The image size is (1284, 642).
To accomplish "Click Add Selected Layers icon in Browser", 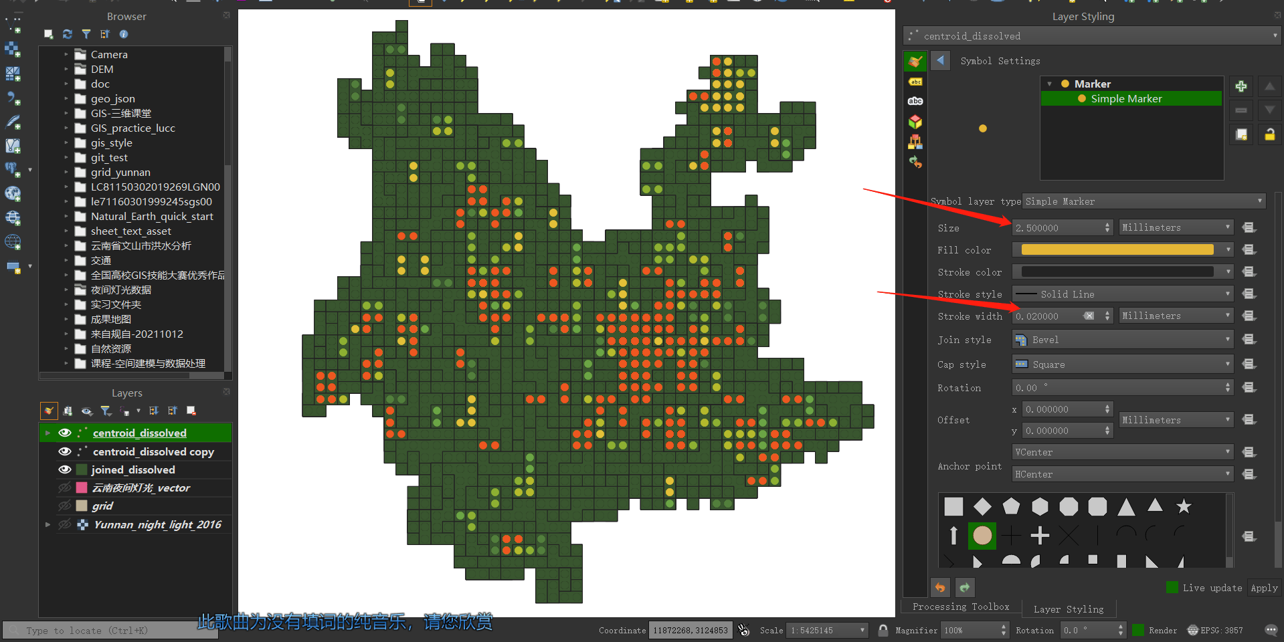I will coord(48,34).
